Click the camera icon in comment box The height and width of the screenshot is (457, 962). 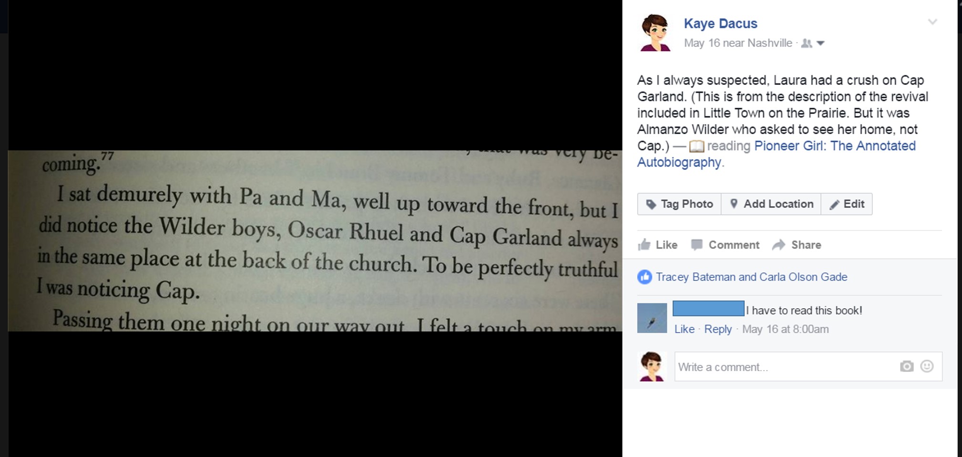click(x=907, y=366)
